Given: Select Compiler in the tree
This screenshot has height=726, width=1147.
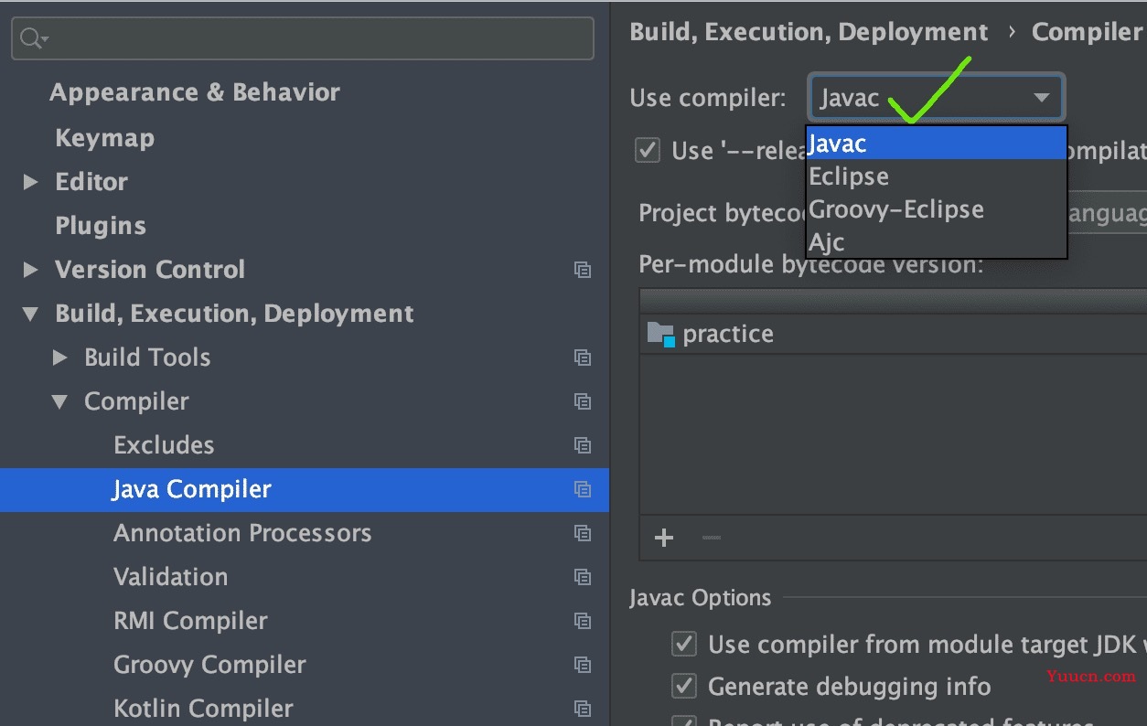Looking at the screenshot, I should 136,401.
